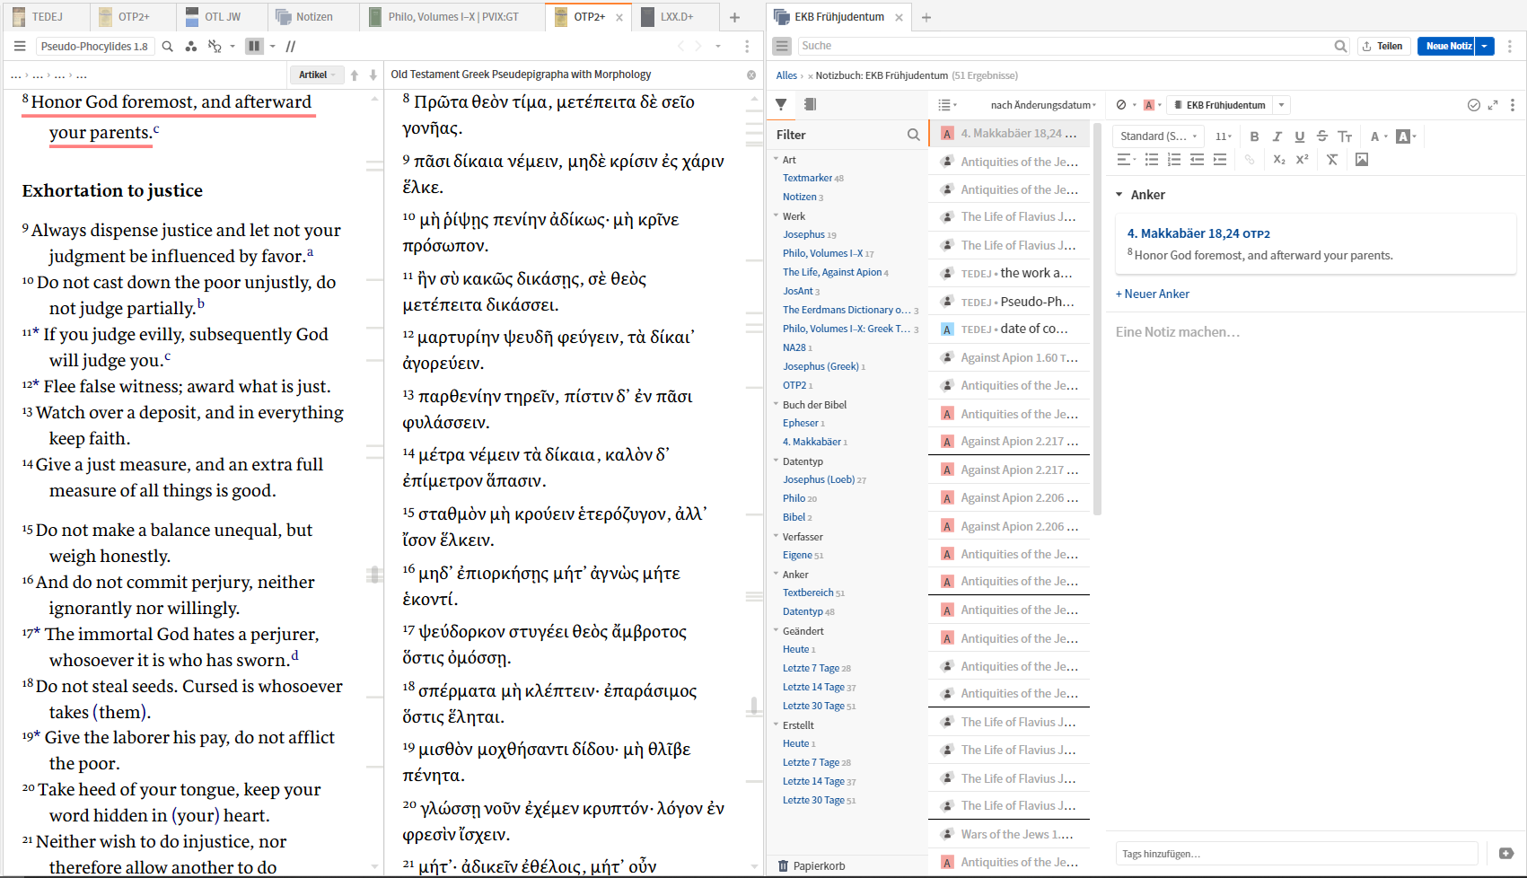The image size is (1527, 878).
Task: Toggle italic formatting in note editor
Action: point(1277,136)
